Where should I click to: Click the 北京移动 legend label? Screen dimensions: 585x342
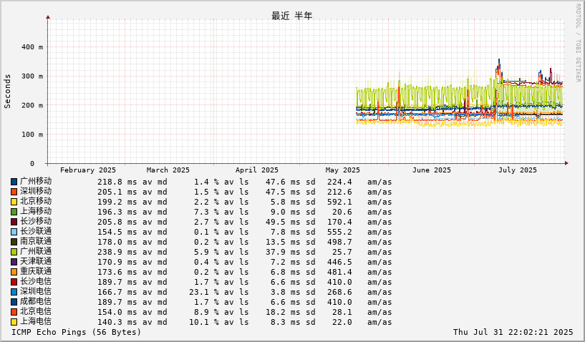[x=36, y=201]
